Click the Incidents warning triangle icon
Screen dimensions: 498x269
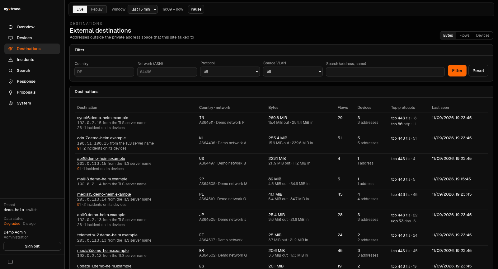pyautogui.click(x=11, y=60)
